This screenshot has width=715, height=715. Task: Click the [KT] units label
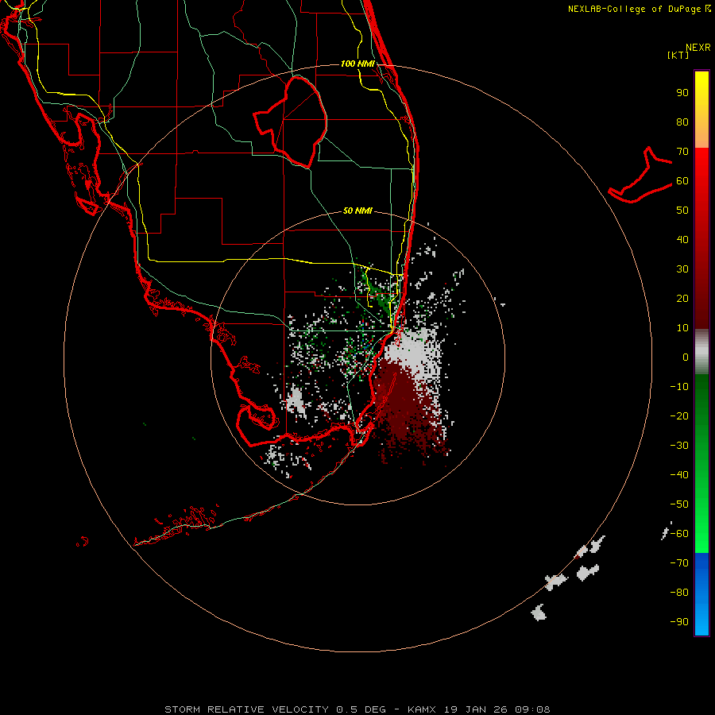click(x=678, y=55)
